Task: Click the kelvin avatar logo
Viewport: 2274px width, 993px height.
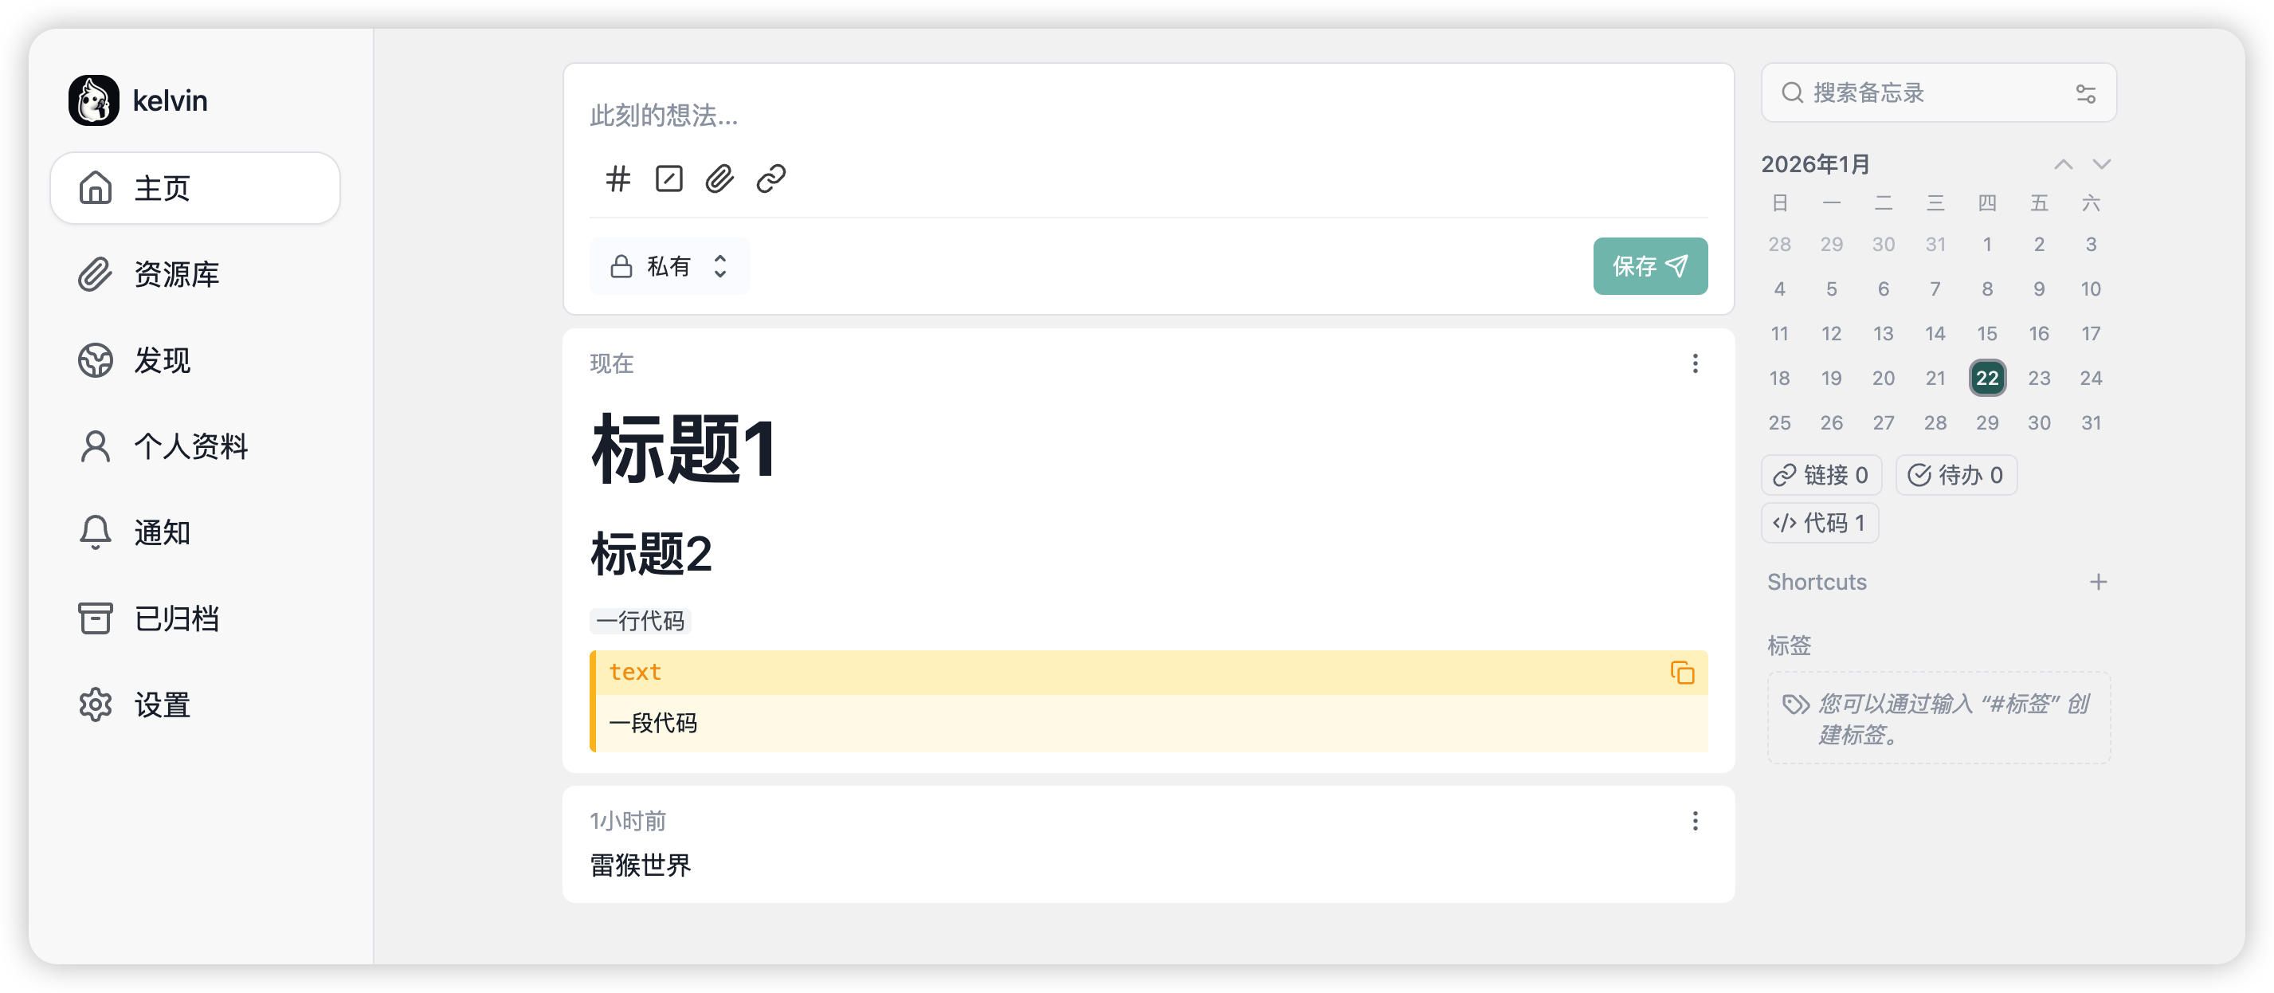Action: coord(93,100)
